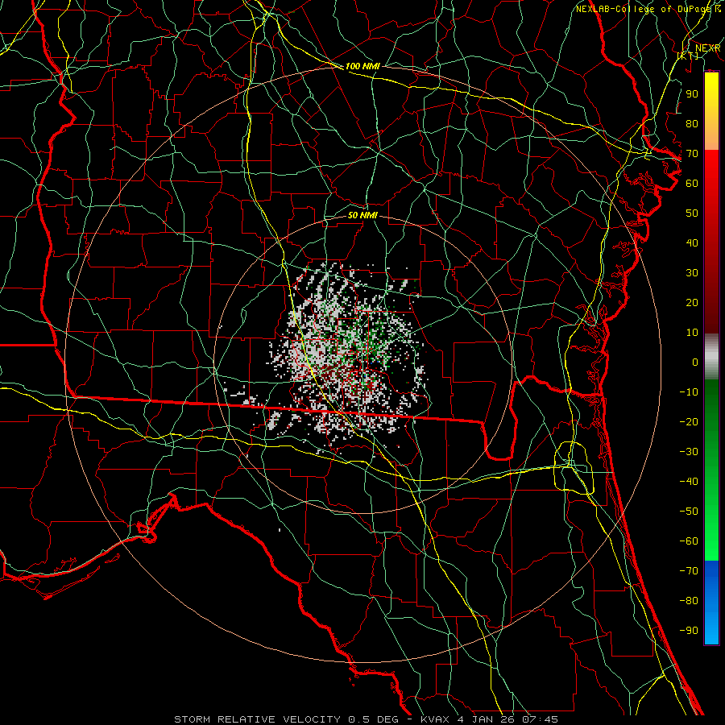Viewport: 725px width, 725px height.
Task: Click the 0 value on velocity scale
Action: pos(695,362)
